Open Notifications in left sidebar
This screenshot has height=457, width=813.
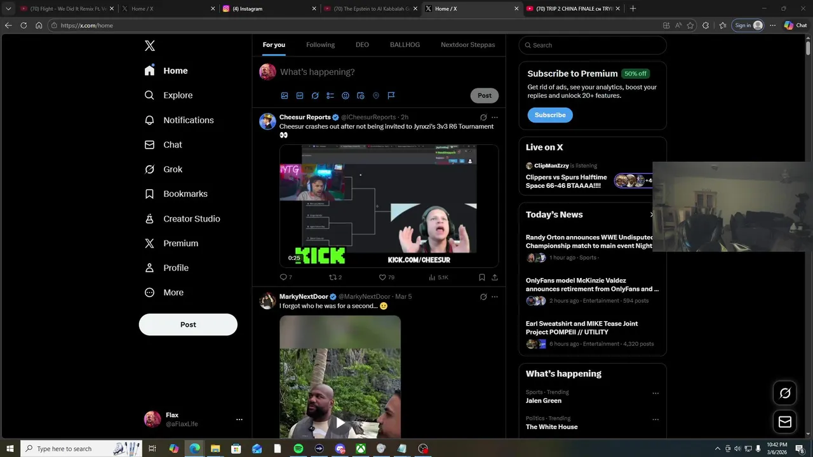pos(179,120)
